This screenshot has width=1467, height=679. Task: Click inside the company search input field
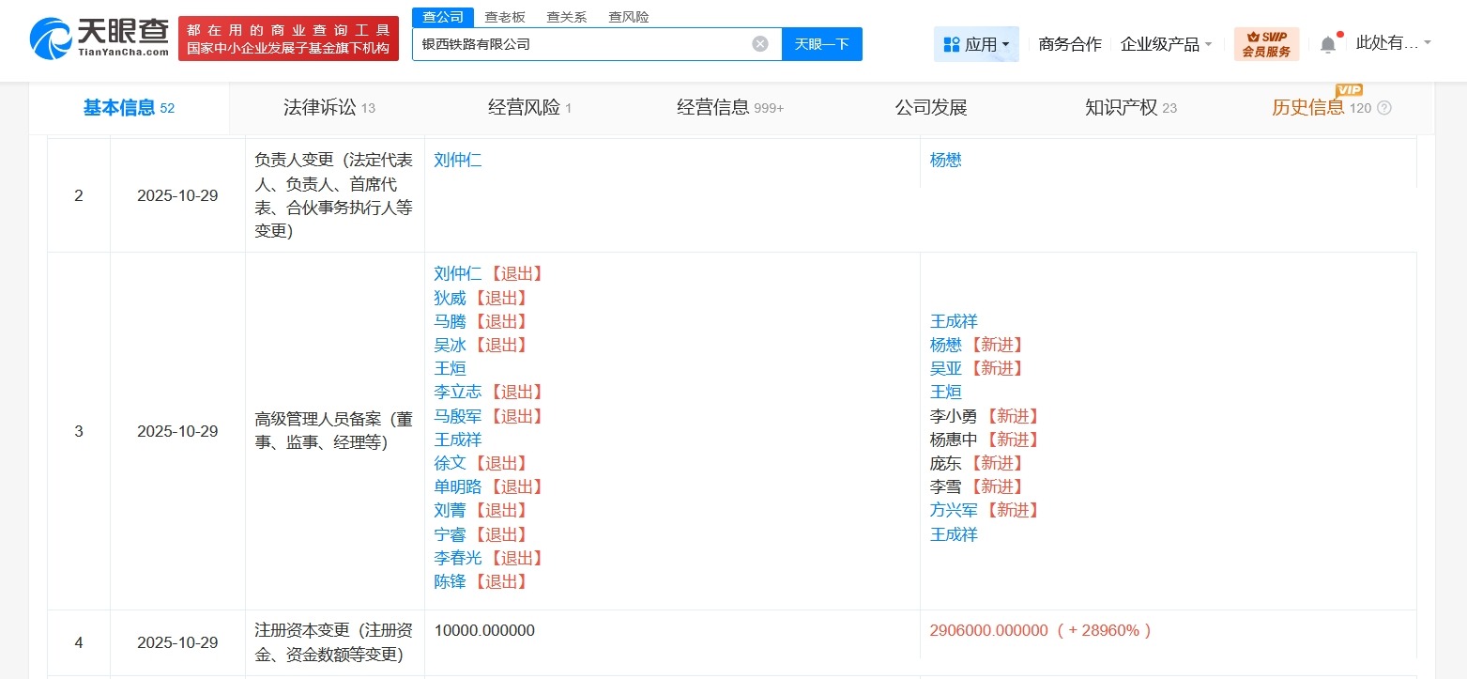coord(582,43)
